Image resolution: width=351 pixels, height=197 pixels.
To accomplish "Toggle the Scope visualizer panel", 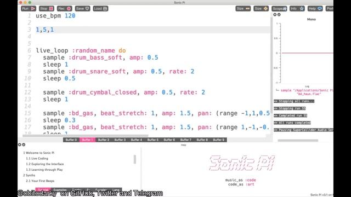I will (279, 9).
